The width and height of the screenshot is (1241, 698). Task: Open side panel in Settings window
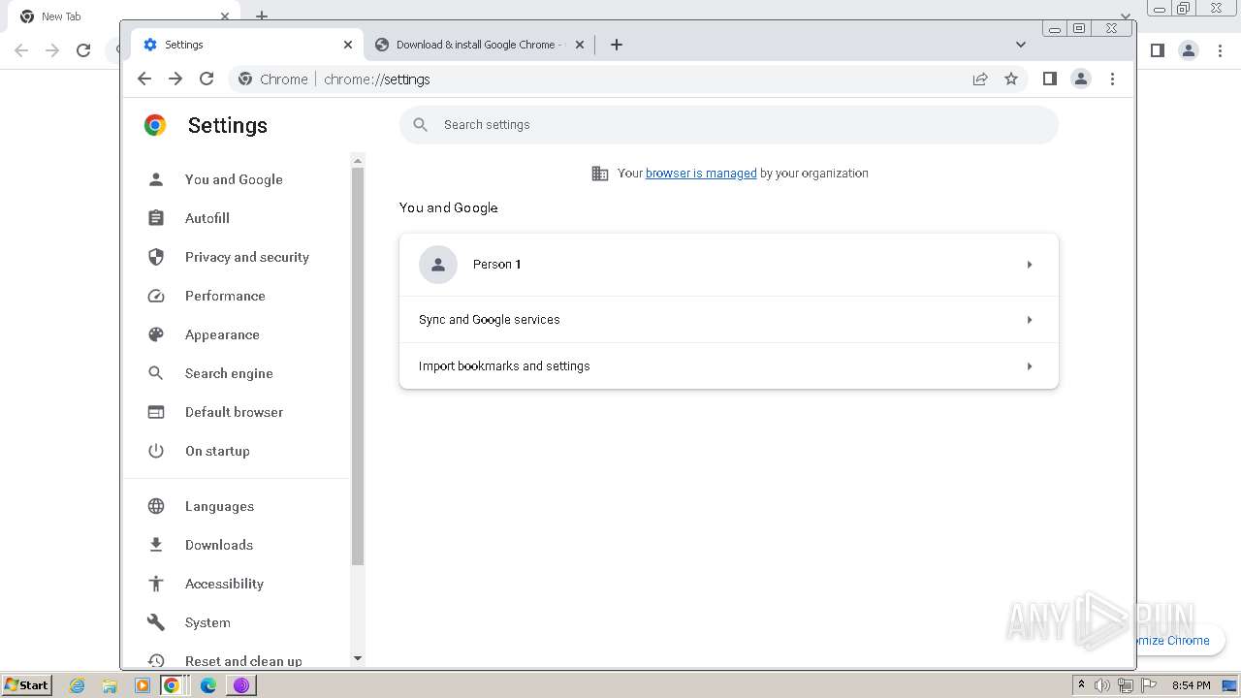click(x=1049, y=79)
